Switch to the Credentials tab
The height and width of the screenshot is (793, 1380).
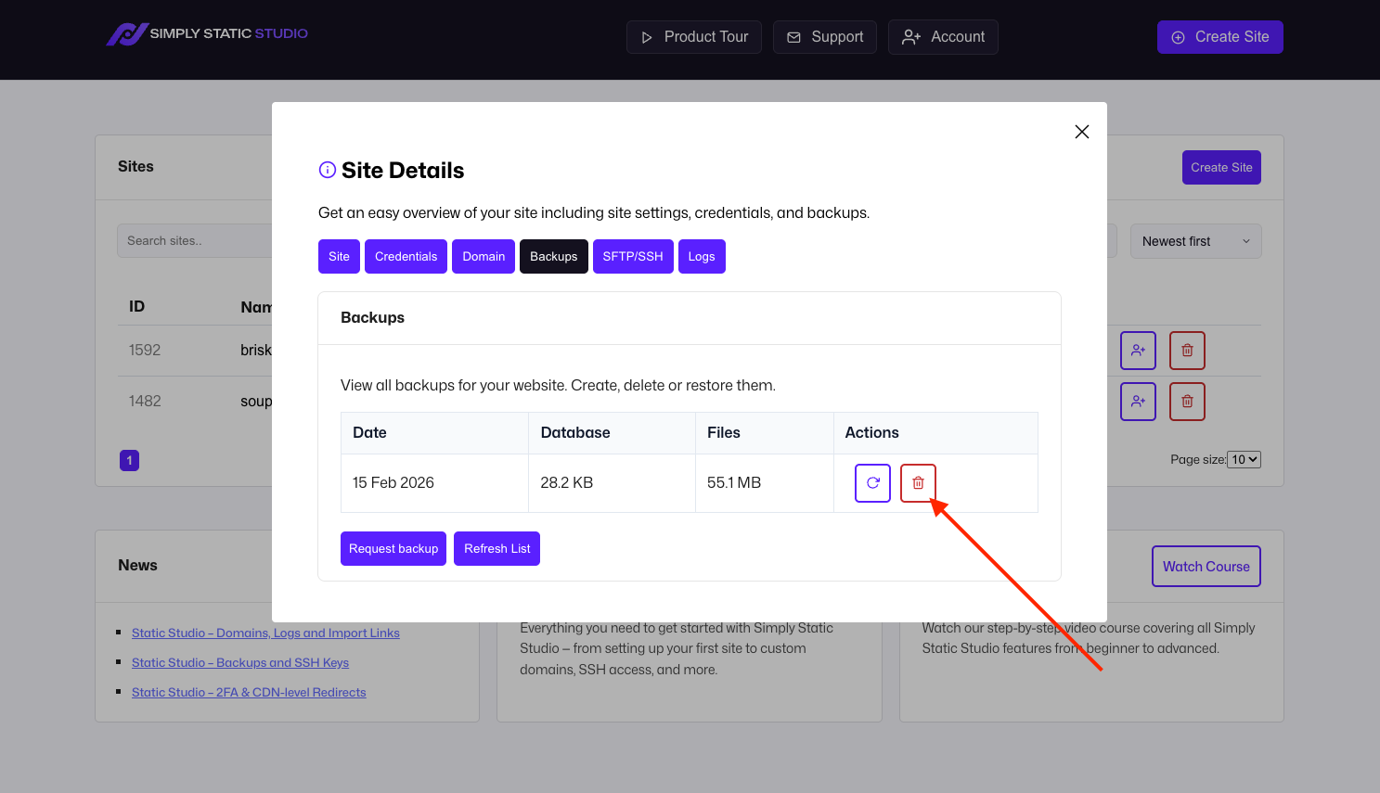[406, 257]
